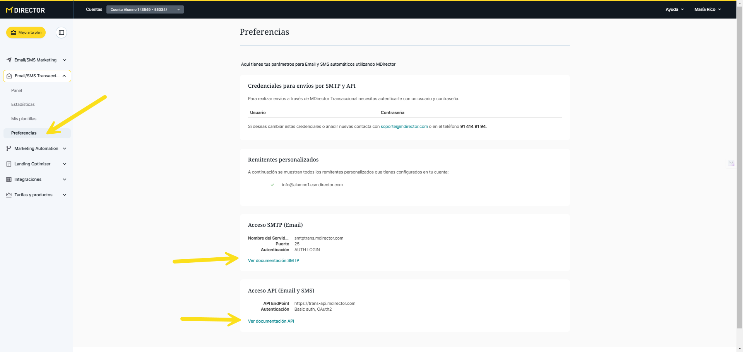The image size is (743, 352).
Task: Open Estadísticas in the sidebar
Action: pos(23,104)
